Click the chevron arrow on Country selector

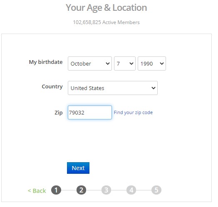click(154, 88)
